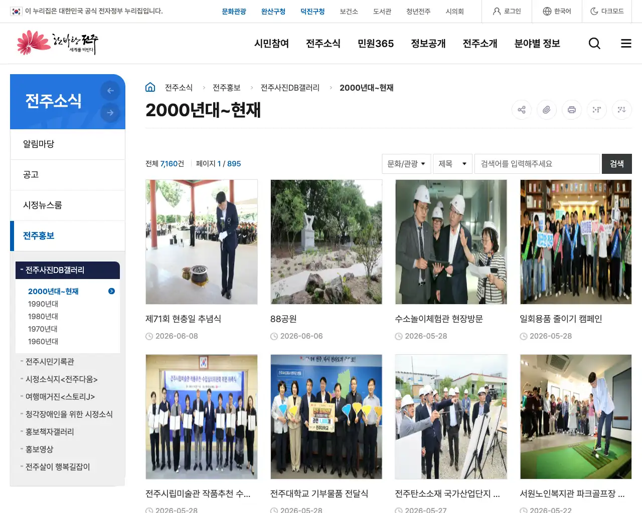
Task: Open 여행매거진<스토리J> in the sidebar
Action: pos(60,397)
